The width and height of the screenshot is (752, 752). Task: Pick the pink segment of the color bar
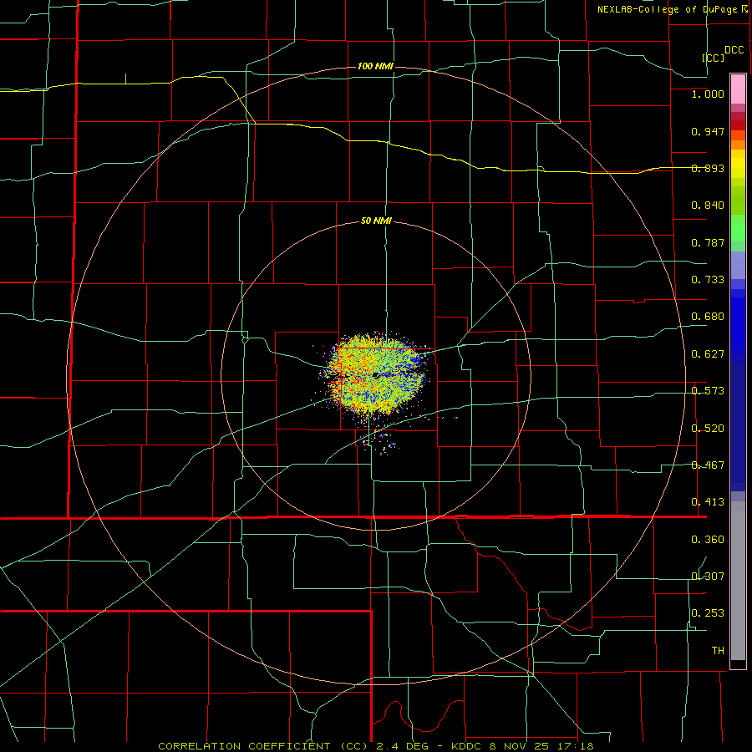point(738,89)
